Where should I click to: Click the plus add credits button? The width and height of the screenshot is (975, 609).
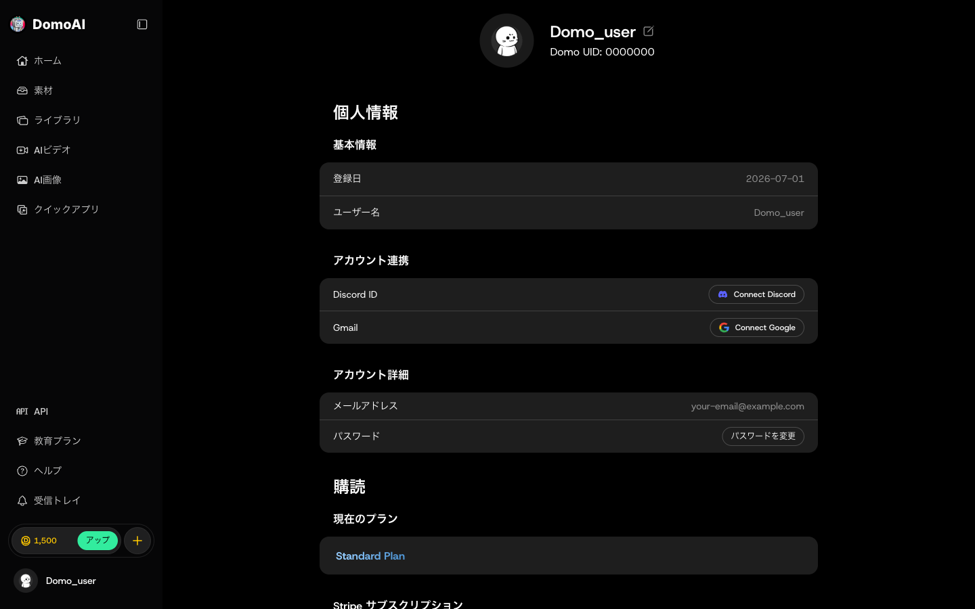(x=137, y=541)
